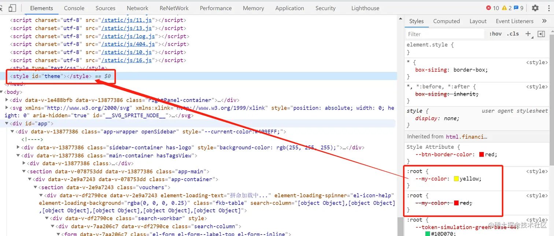This screenshot has height=236, width=554.
Task: Open the /static/js/log.js script link
Action: [128, 36]
